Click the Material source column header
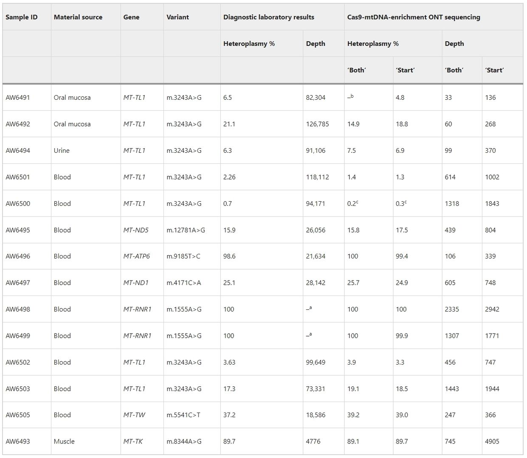 (x=78, y=17)
